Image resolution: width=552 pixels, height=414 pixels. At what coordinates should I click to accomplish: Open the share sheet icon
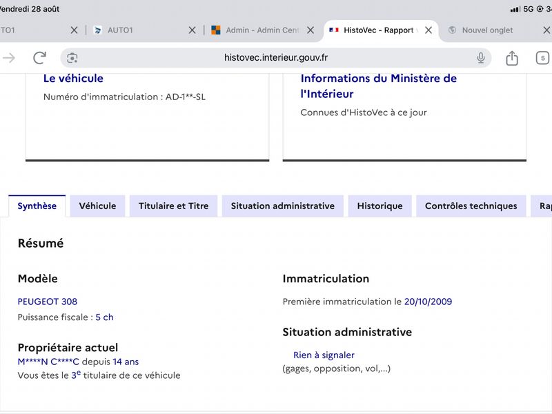pos(512,58)
